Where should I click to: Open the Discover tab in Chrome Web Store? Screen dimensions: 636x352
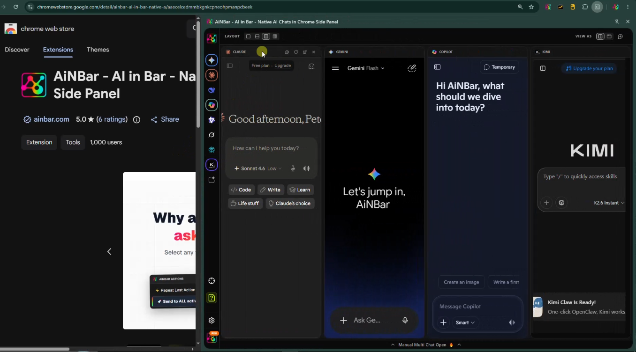pos(17,50)
